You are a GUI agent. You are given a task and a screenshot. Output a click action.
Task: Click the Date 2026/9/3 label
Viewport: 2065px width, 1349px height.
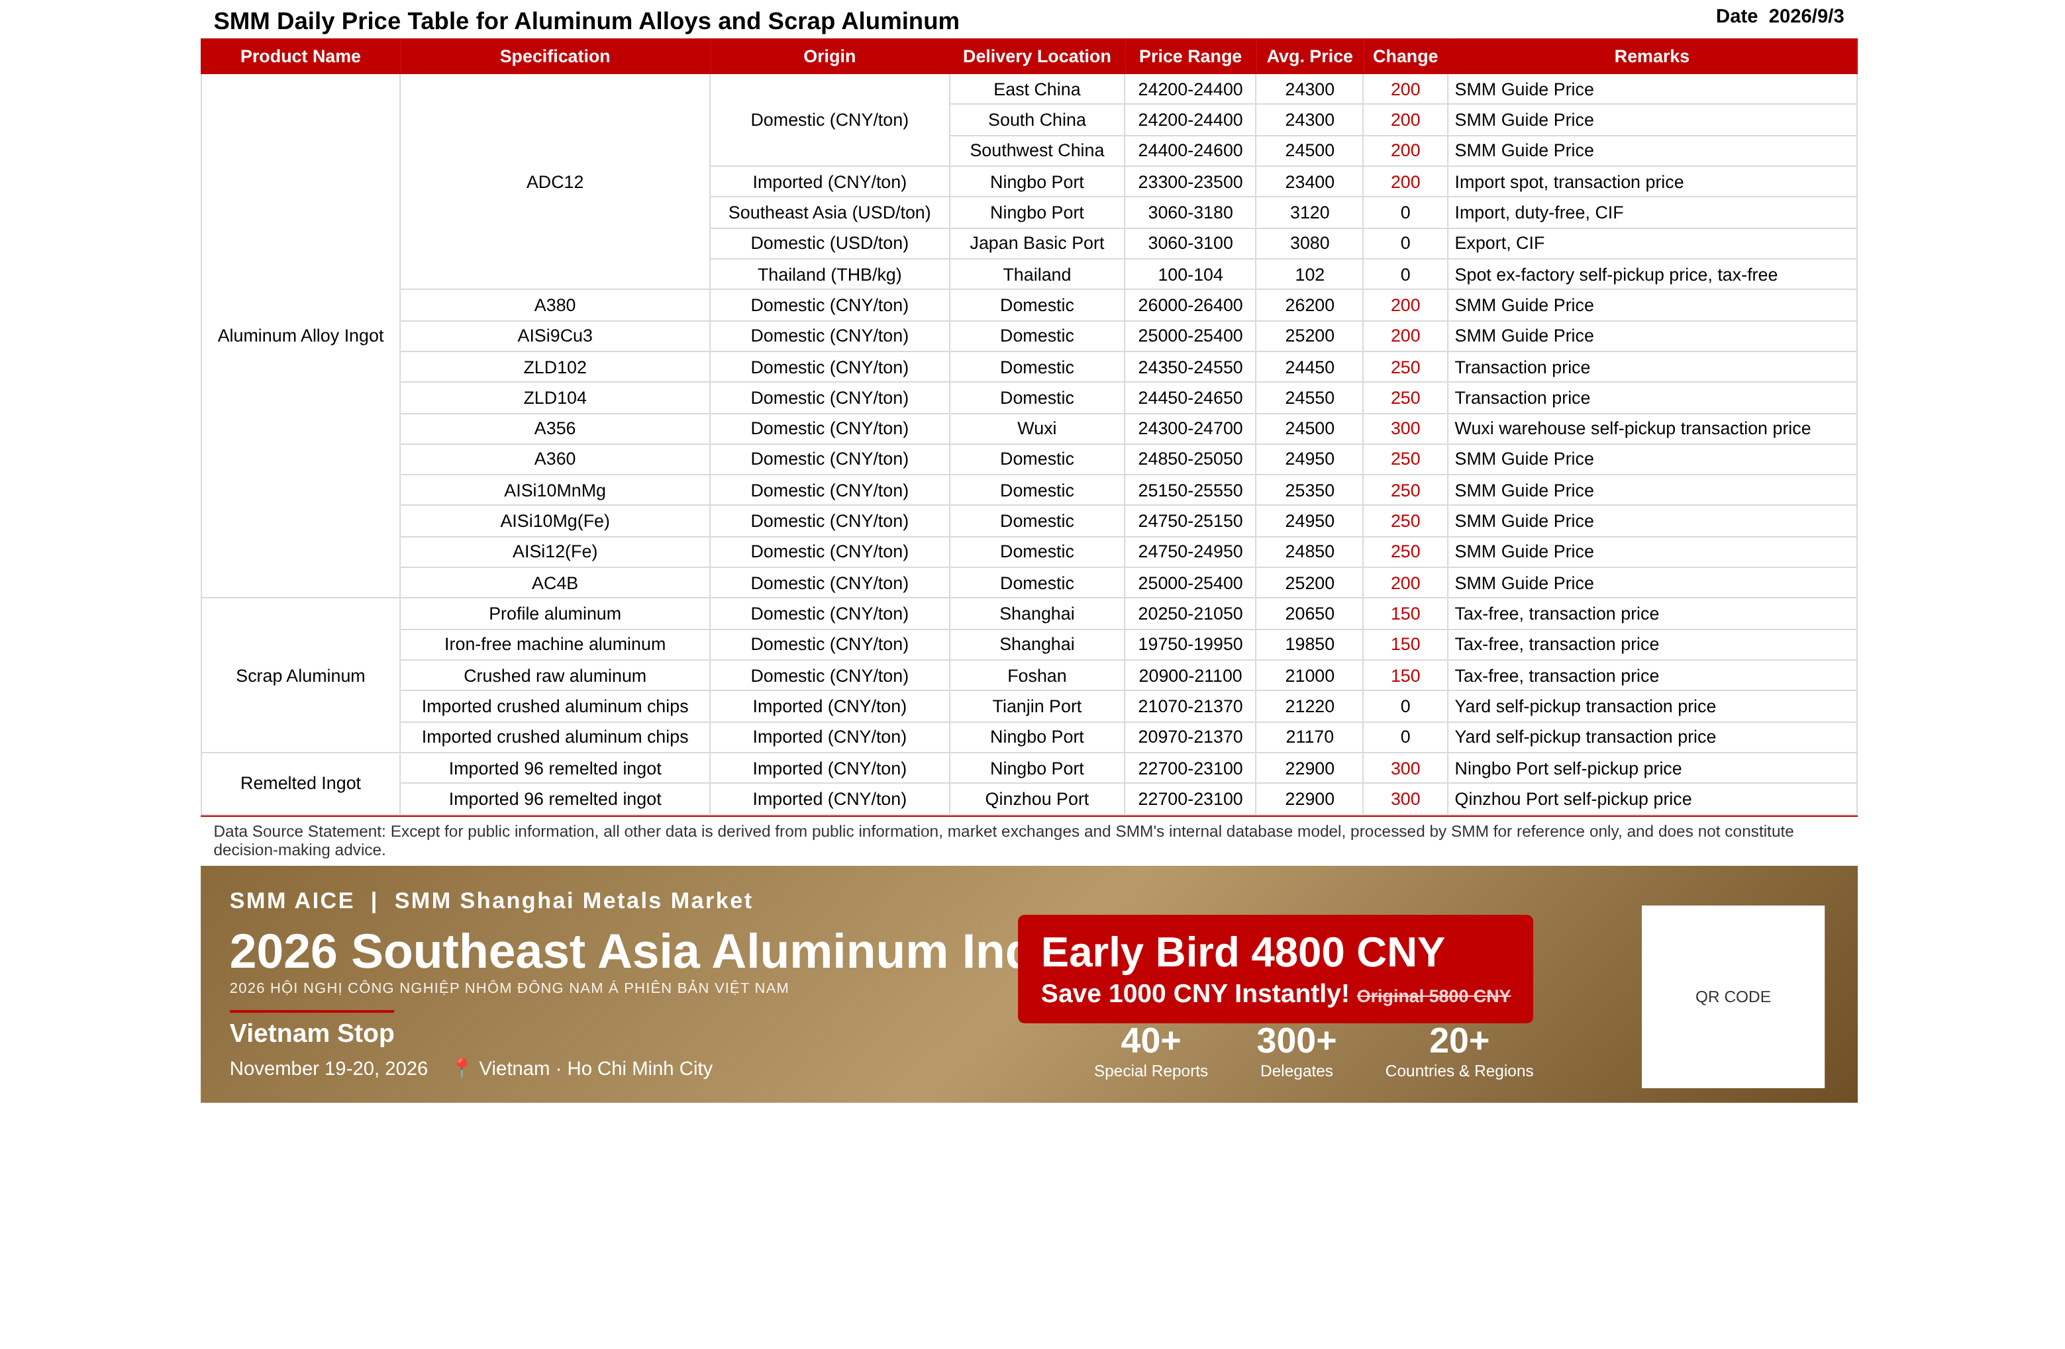(1780, 17)
